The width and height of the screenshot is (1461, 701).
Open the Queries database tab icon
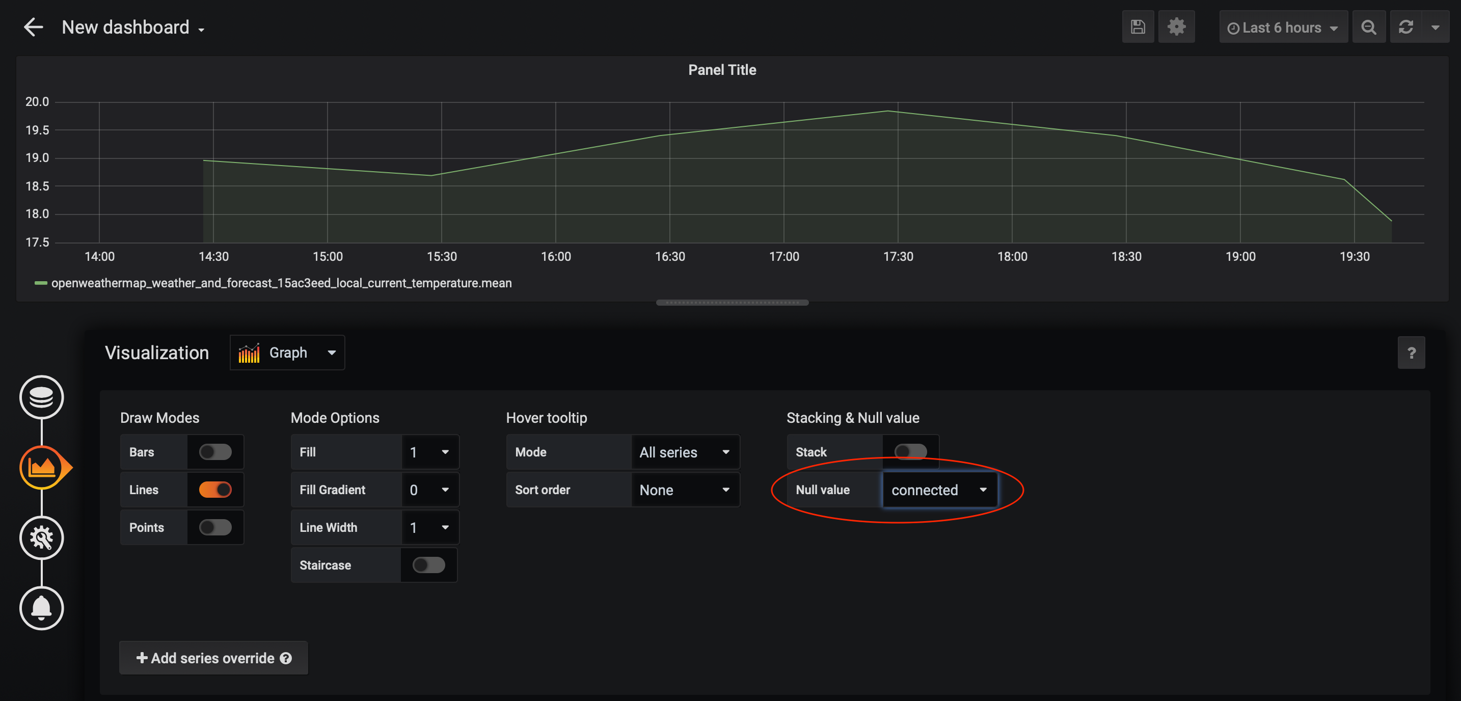(x=41, y=397)
